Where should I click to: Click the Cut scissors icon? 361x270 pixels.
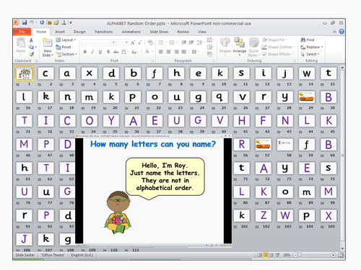31,40
